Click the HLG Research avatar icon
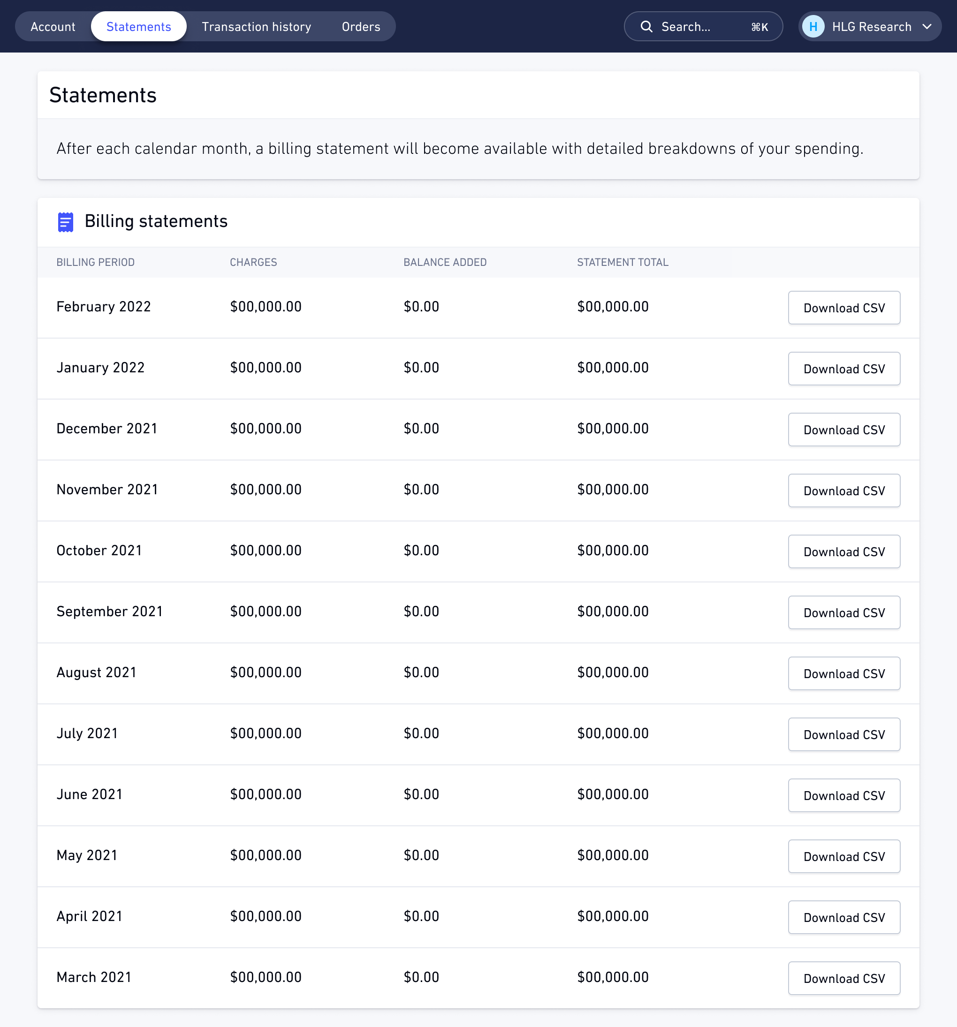 click(x=813, y=26)
